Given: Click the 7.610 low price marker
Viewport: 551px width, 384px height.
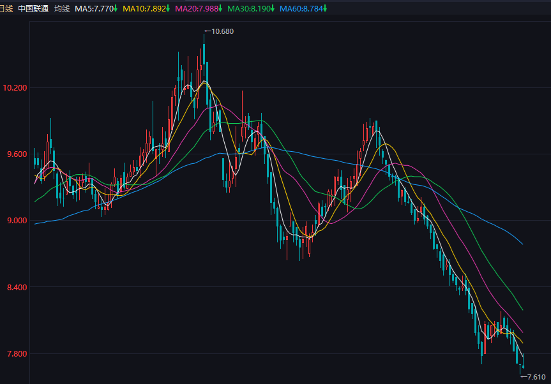Looking at the screenshot, I should click(533, 377).
